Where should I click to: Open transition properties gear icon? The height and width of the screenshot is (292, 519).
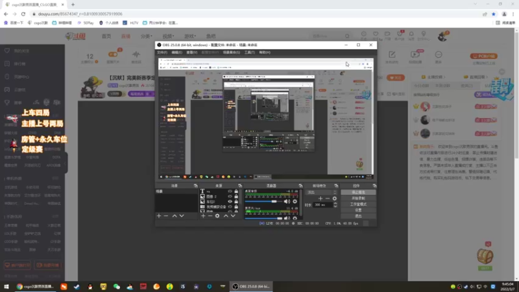point(335,199)
